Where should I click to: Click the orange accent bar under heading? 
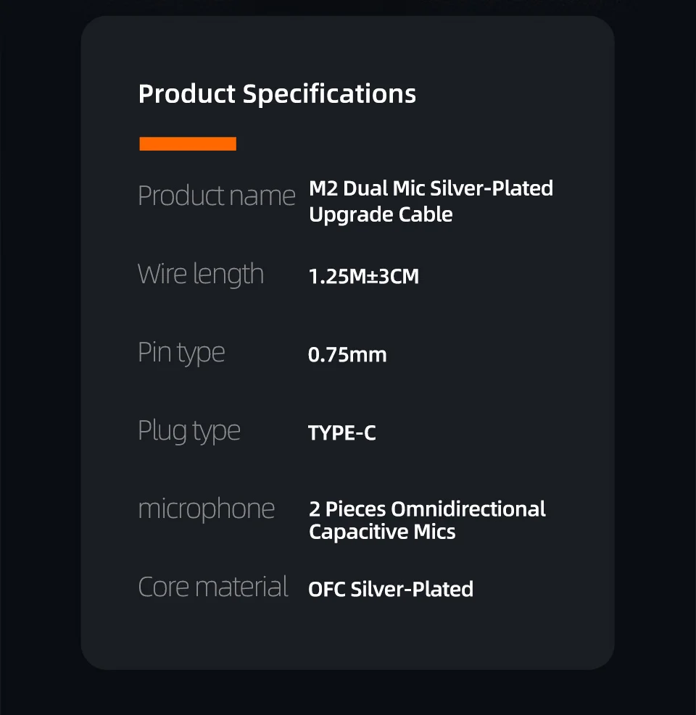[x=188, y=143]
